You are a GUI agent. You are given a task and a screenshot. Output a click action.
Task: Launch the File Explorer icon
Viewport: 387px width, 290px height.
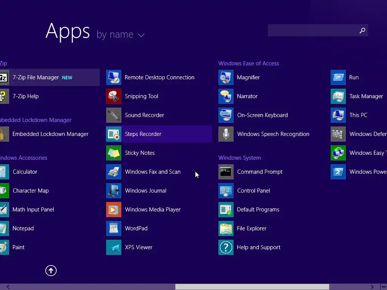tap(226, 228)
